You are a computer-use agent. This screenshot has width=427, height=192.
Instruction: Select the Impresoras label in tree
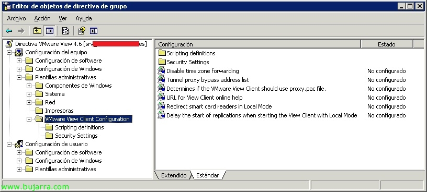click(59, 111)
